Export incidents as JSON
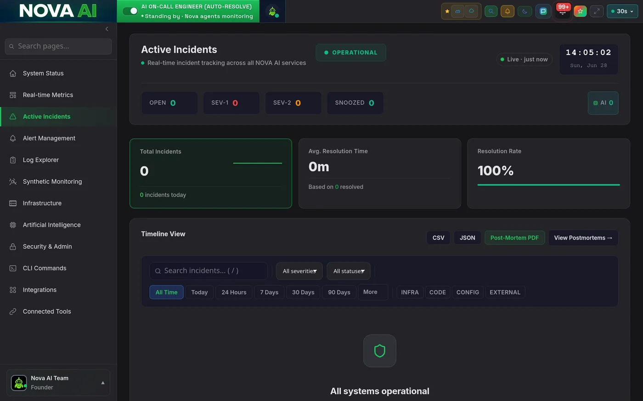Viewport: 643px width, 401px height. click(x=468, y=238)
